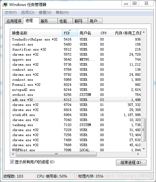Click the vertical scrollbar up arrow
Viewport: 156px width, 182px height.
click(144, 32)
